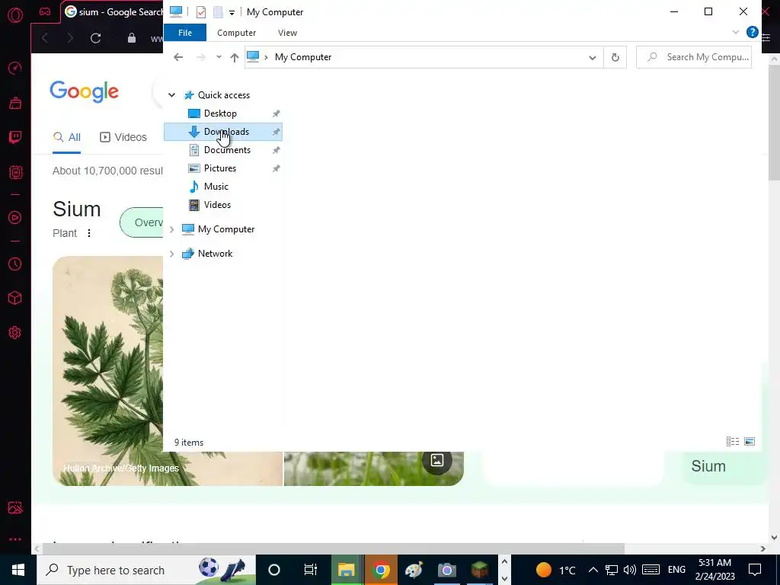Open Opera Settings gear in sidebar

pos(15,333)
